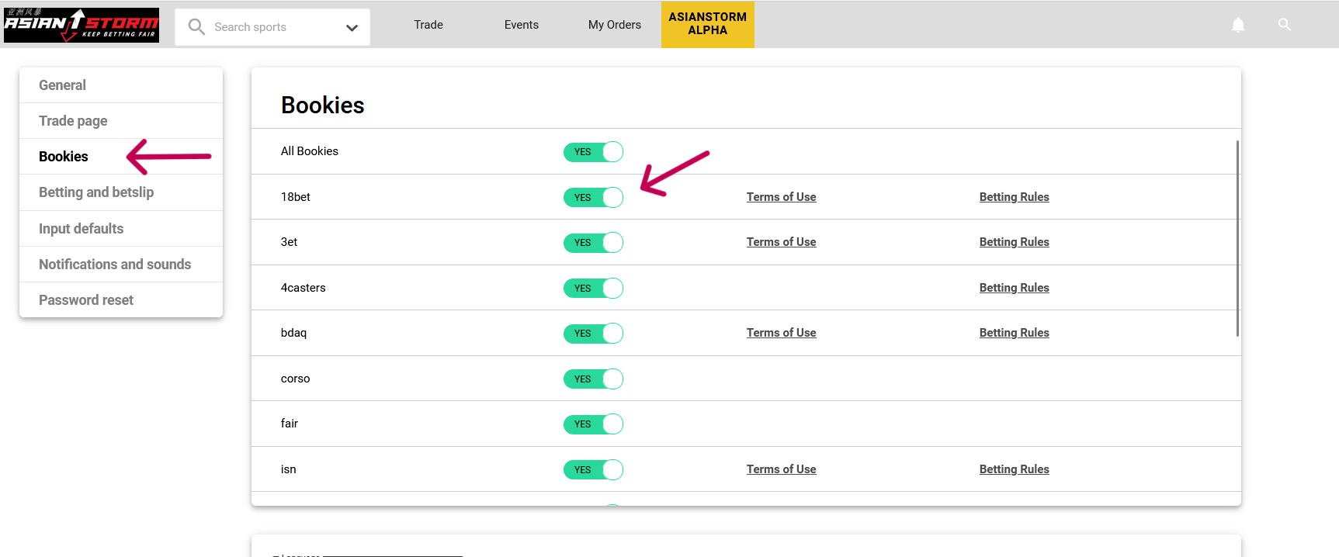Disable the 3et bookie switch
The image size is (1339, 557).
coord(594,243)
